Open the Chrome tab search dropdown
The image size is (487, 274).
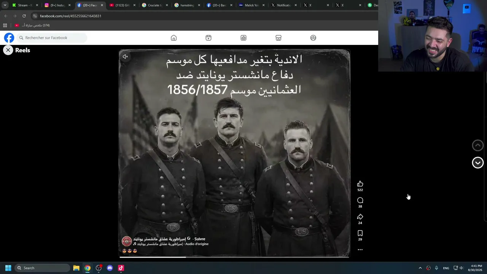tap(5, 5)
